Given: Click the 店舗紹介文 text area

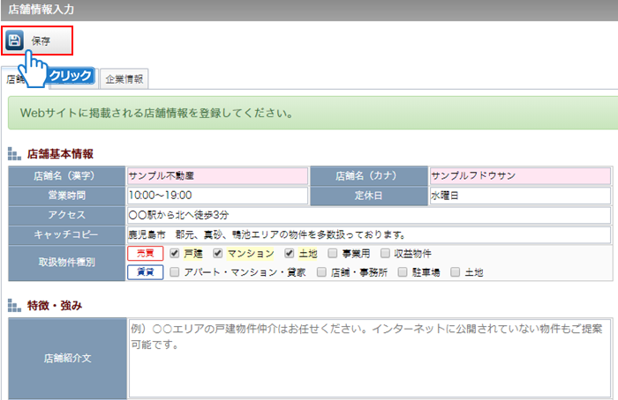Looking at the screenshot, I should (x=368, y=357).
